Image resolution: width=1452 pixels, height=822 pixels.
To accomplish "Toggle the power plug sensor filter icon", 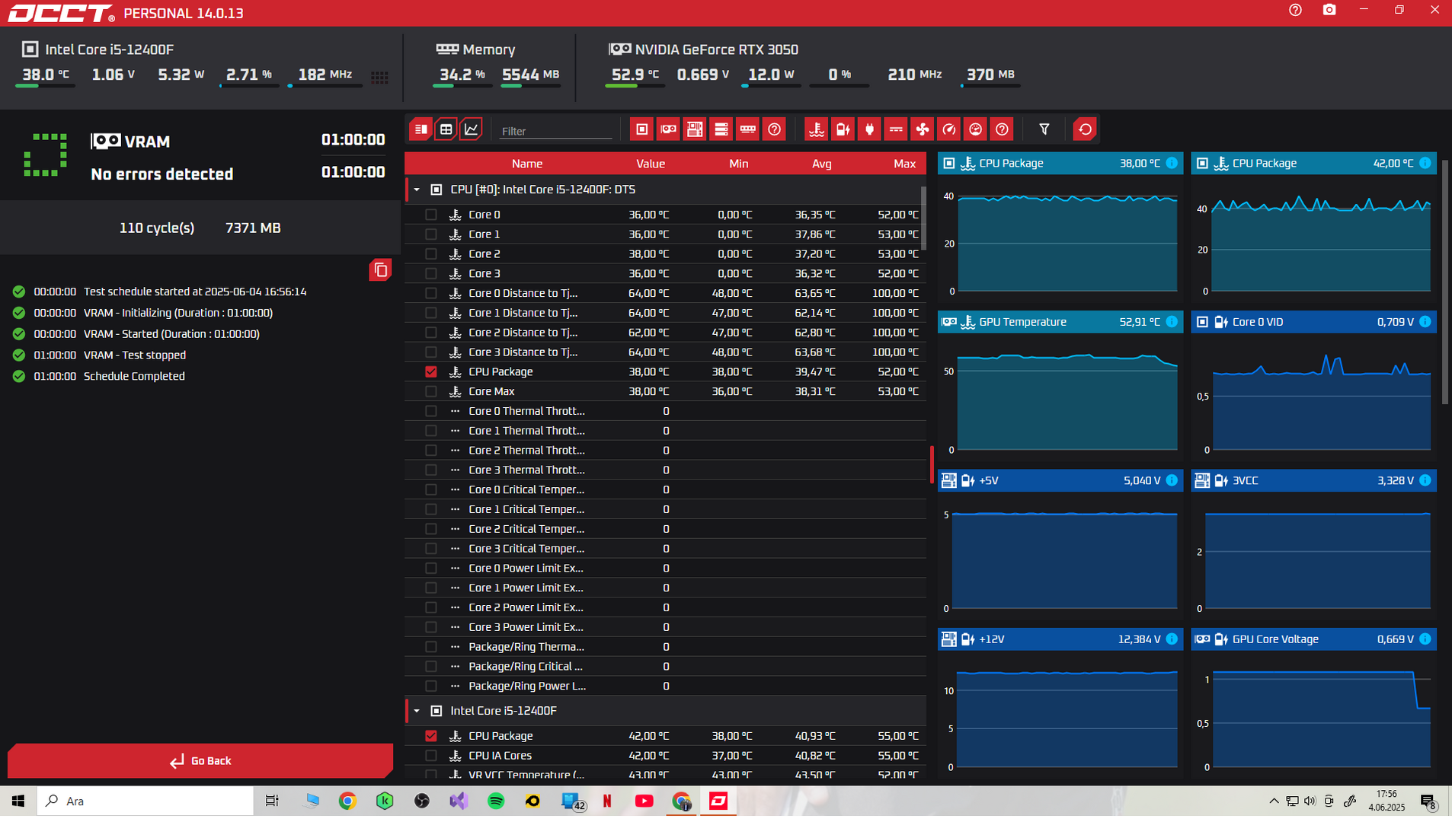I will [x=869, y=129].
